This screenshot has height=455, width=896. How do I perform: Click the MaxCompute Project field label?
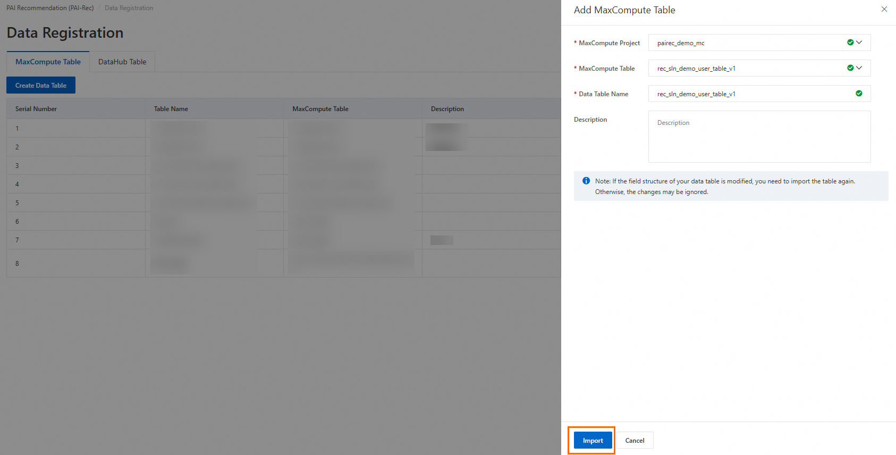(x=609, y=43)
